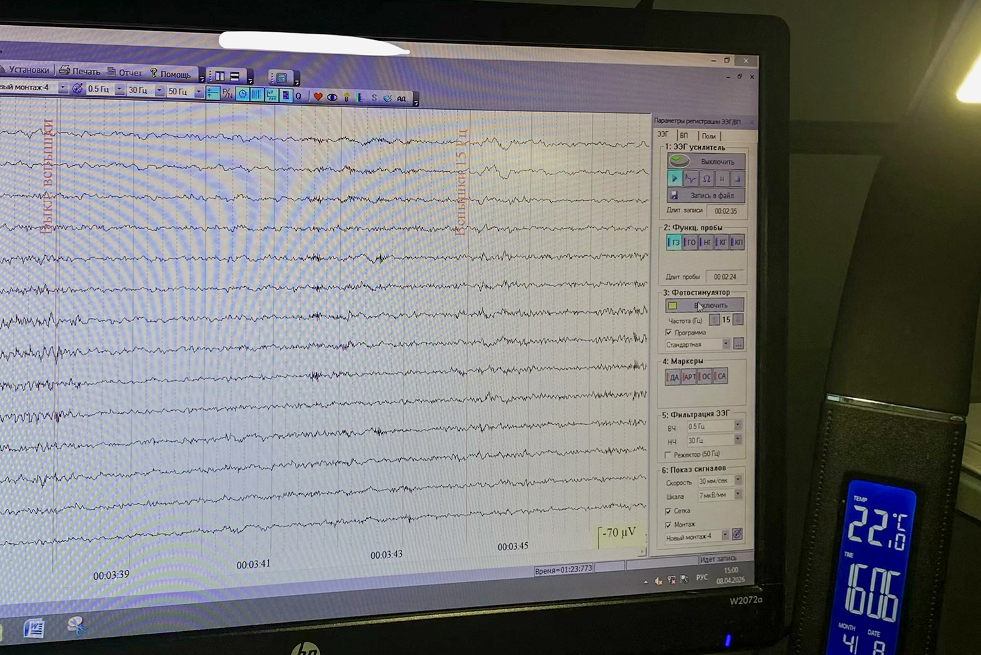Click the calibration signal waveform icon

[x=690, y=178]
